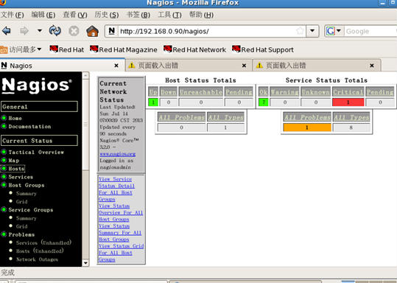The image size is (397, 283).
Task: Open the 历史(S) menu
Action: (x=107, y=15)
